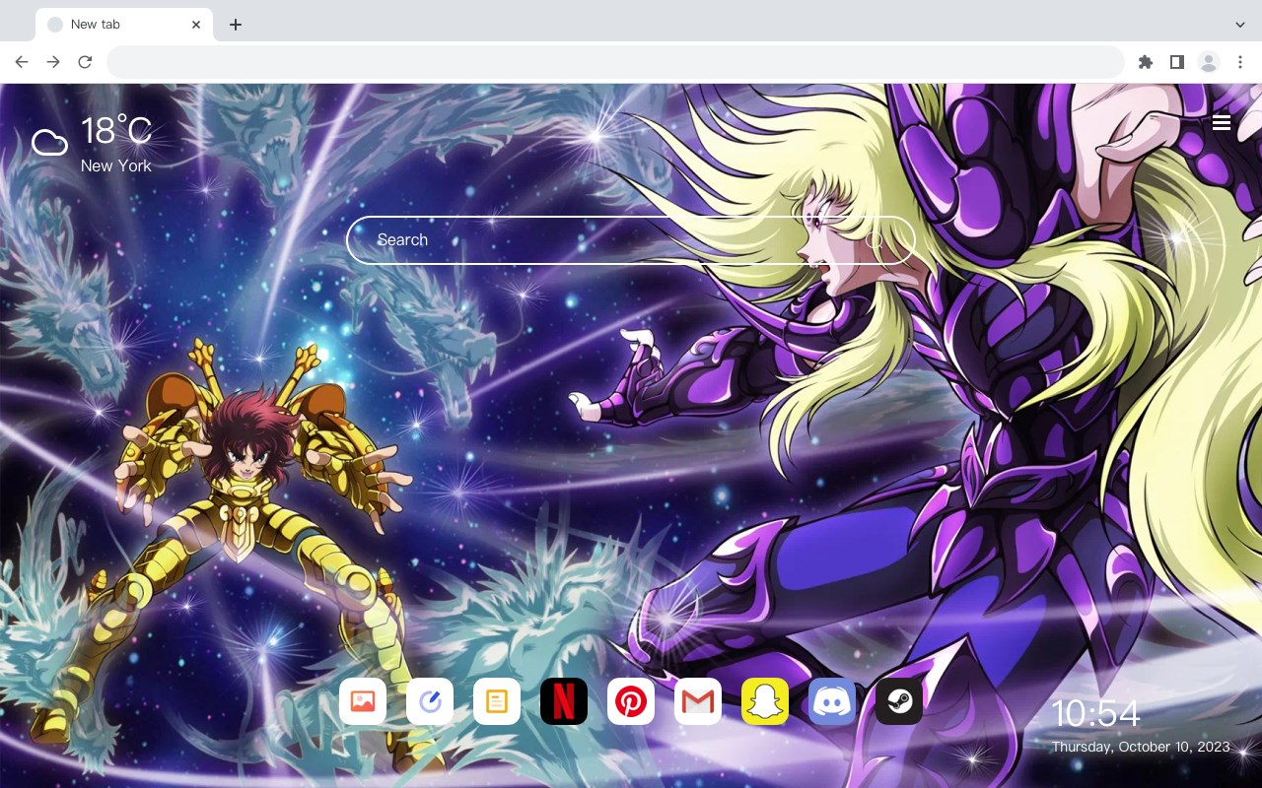Image resolution: width=1262 pixels, height=788 pixels.
Task: Reload the current page
Action: point(85,62)
